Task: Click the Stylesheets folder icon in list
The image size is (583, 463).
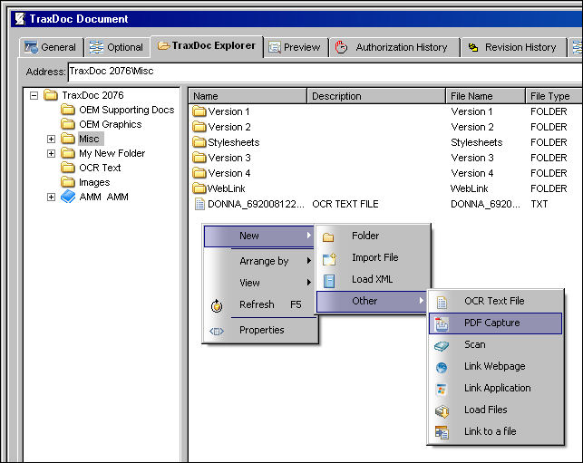Action: tap(199, 142)
